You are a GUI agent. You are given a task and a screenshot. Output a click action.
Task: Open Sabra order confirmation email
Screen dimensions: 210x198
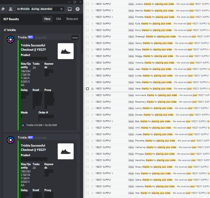(x=147, y=180)
